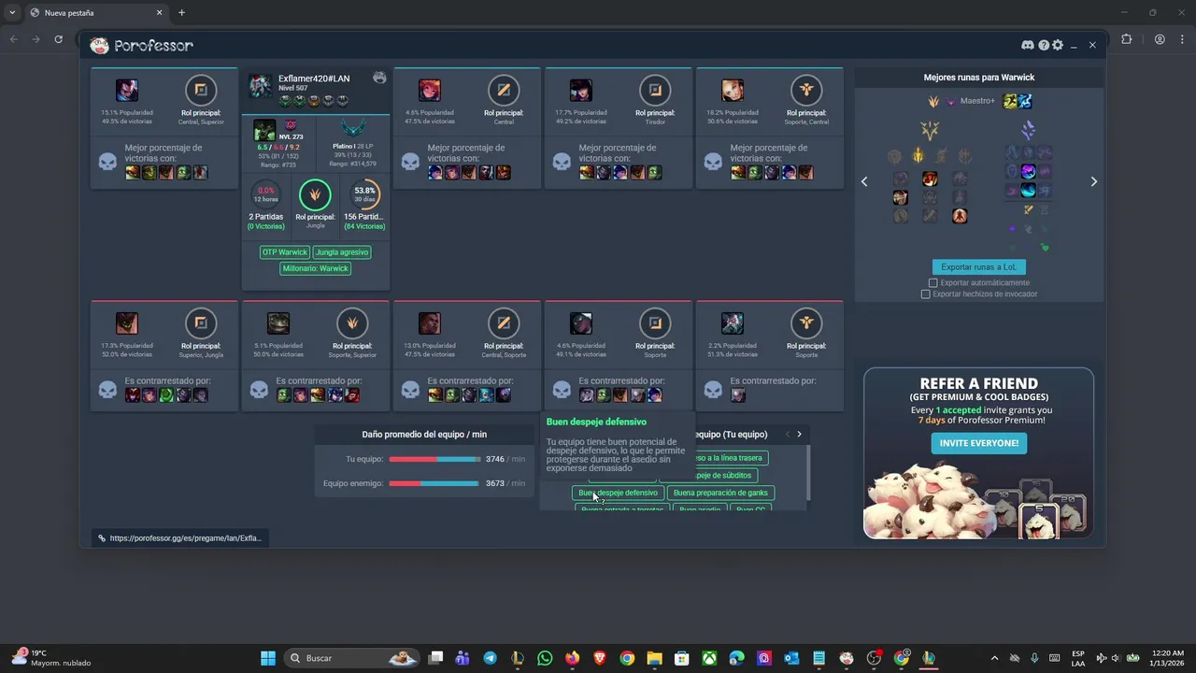The width and height of the screenshot is (1196, 673).
Task: Select the highlighted Lethal Tempo keystone rune
Action: [x=918, y=155]
